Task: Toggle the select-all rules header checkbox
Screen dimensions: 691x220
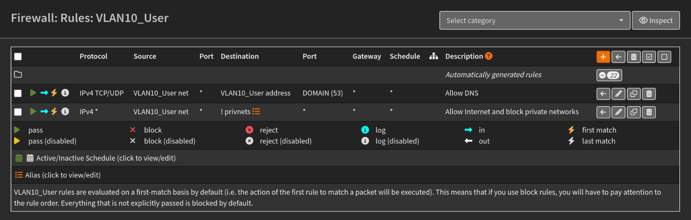Action: (18, 56)
